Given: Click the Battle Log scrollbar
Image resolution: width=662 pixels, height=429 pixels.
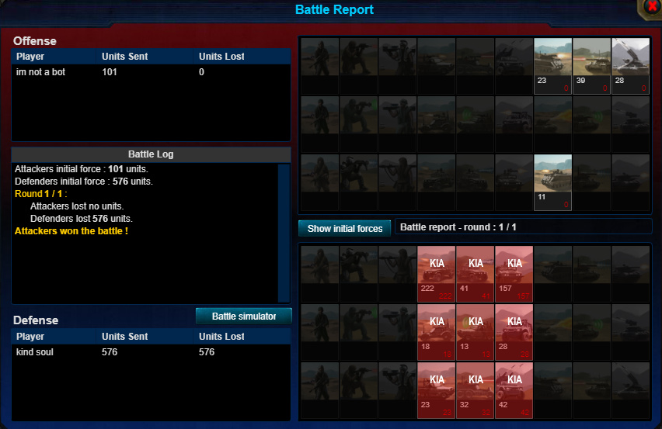Looking at the screenshot, I should point(284,233).
